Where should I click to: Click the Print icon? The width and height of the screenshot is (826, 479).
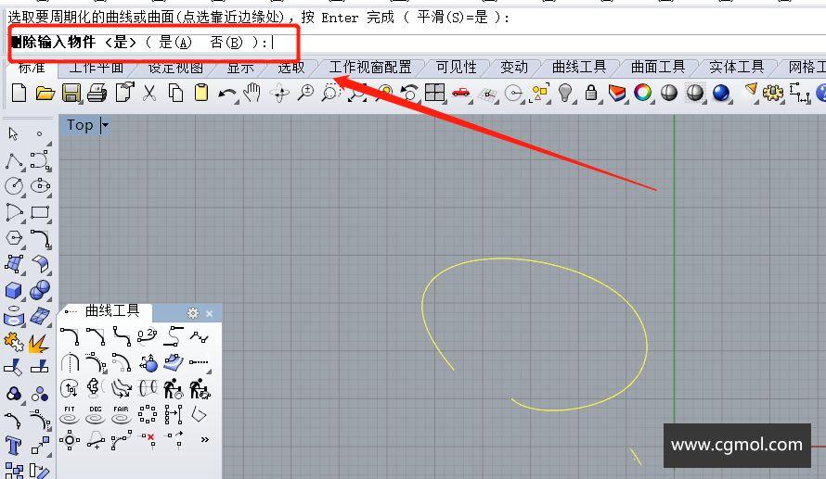97,93
